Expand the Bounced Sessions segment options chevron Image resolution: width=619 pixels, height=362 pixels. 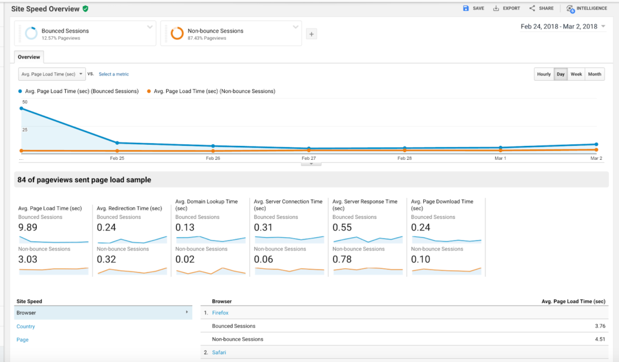[x=151, y=27]
